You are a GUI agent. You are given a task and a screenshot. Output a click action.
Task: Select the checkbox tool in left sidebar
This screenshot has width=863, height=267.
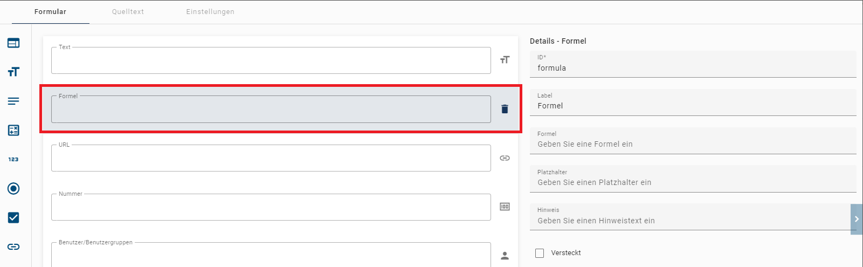pyautogui.click(x=13, y=217)
